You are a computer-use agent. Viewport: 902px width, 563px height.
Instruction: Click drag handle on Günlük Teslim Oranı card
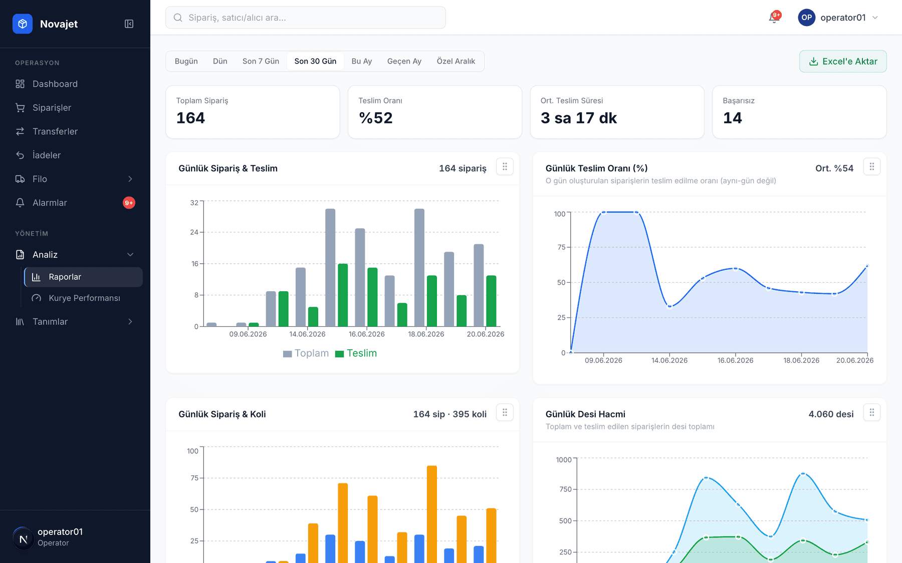click(871, 167)
